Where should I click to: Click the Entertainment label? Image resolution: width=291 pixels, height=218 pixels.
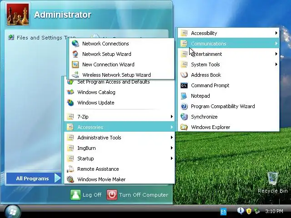click(206, 54)
